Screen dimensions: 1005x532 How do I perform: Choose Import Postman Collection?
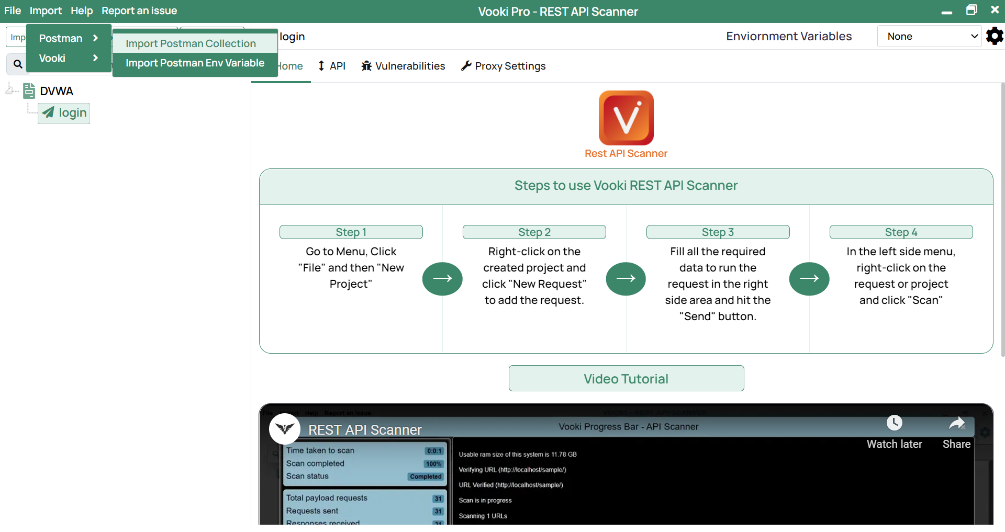point(195,43)
